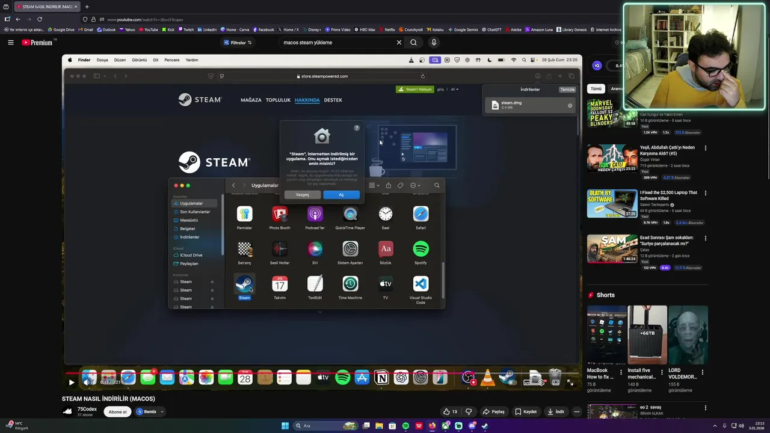
Task: Open the Twitch bookmark
Action: pyautogui.click(x=186, y=29)
